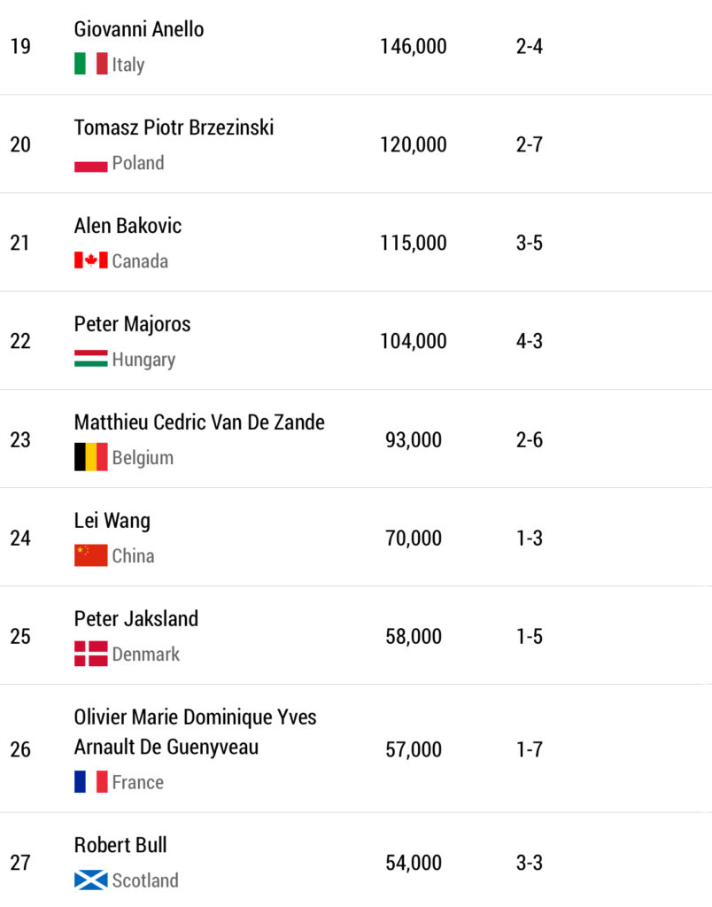Click rank number 22
Screen dimensions: 712x907
click(20, 341)
